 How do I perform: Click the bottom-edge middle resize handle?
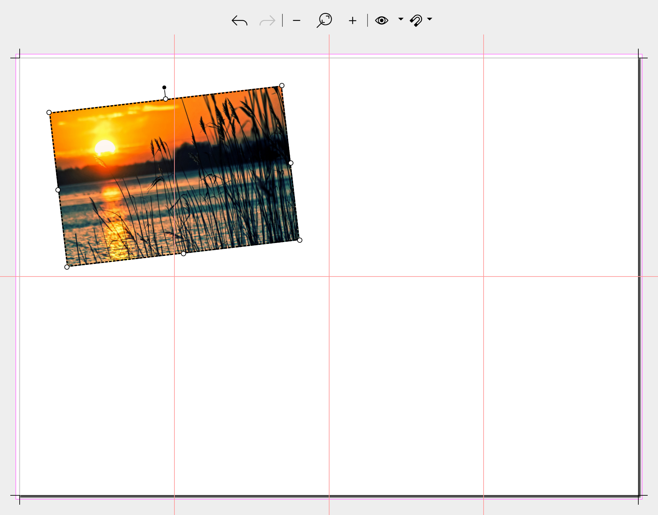tap(183, 254)
